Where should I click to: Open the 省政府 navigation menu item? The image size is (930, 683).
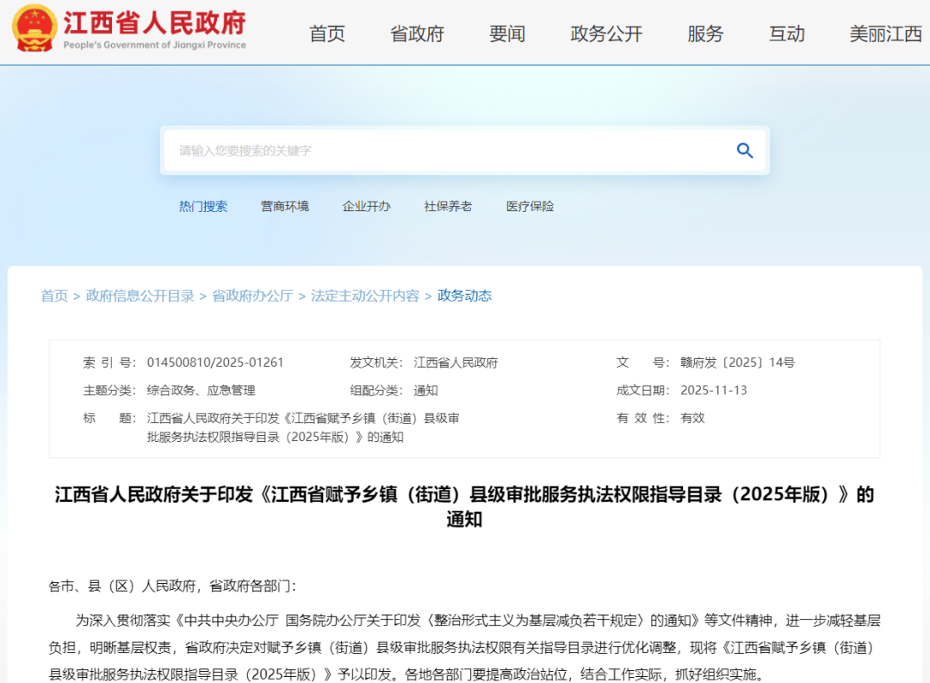coord(417,34)
